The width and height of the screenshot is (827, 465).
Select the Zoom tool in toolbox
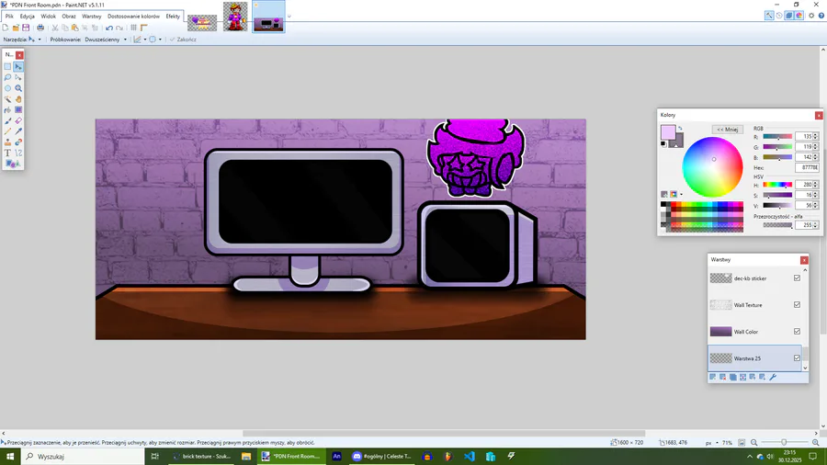click(18, 88)
